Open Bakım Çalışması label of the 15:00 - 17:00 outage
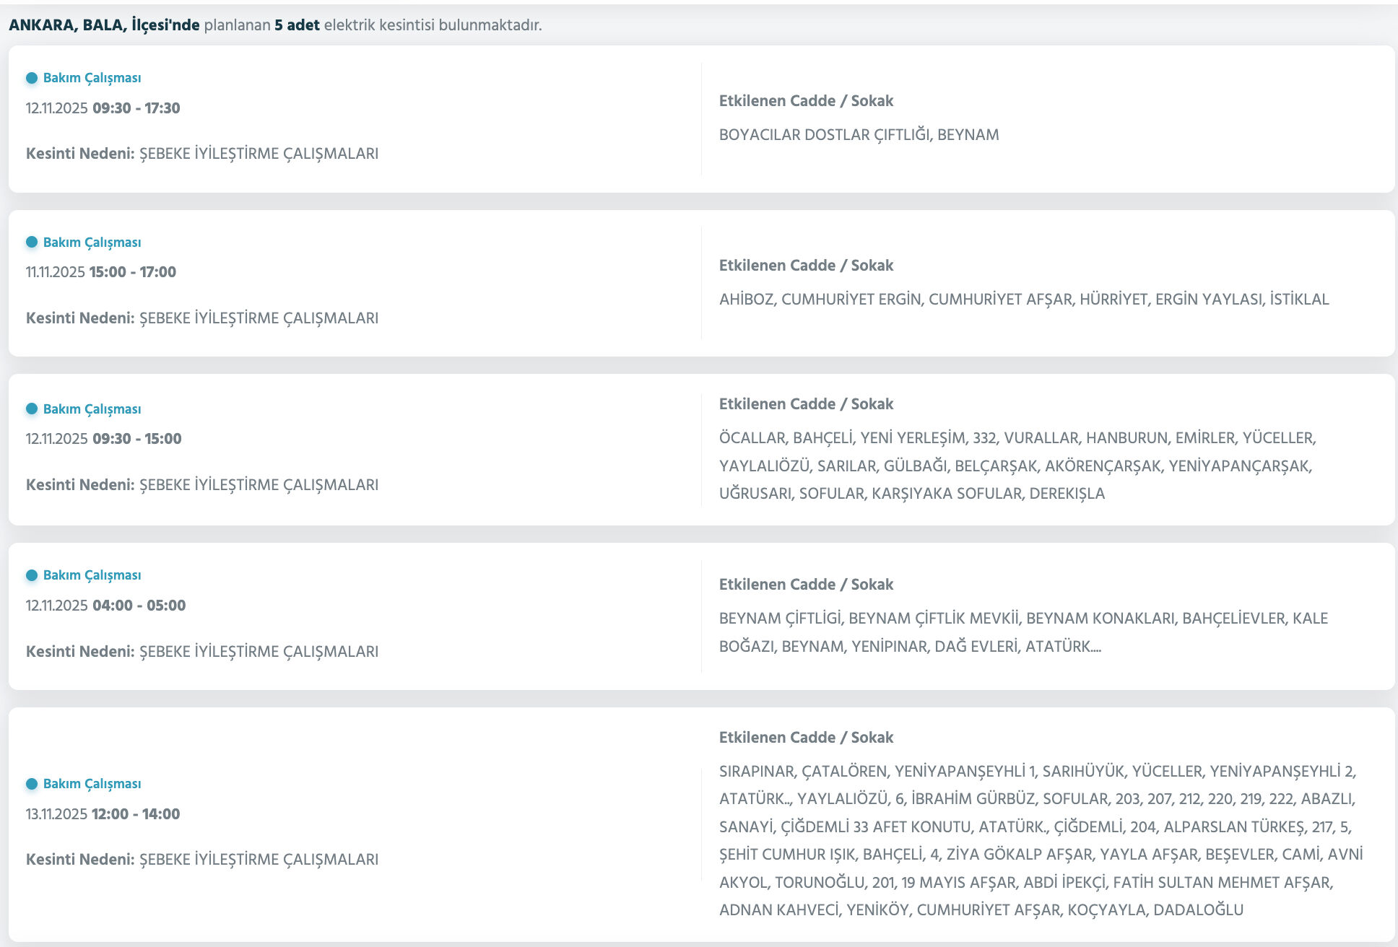Viewport: 1398px width, 947px height. [92, 243]
